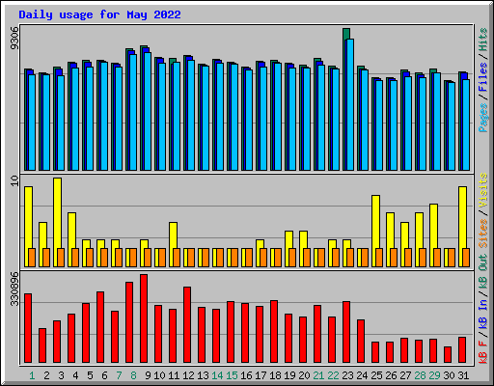The image size is (494, 386).
Task: Click the red kB bar for day 9
Action: pyautogui.click(x=144, y=318)
